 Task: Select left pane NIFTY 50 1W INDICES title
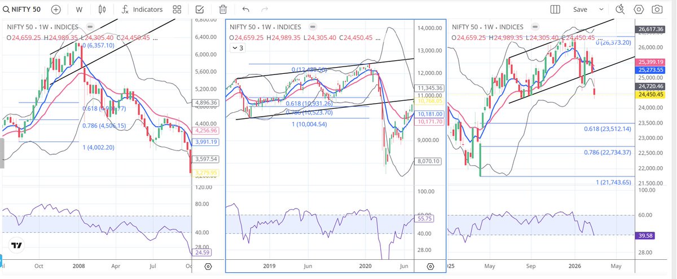(43, 26)
